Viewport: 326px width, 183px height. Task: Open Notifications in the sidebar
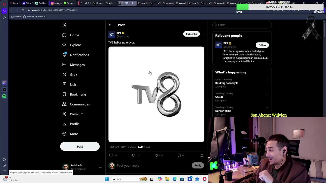[x=76, y=55]
